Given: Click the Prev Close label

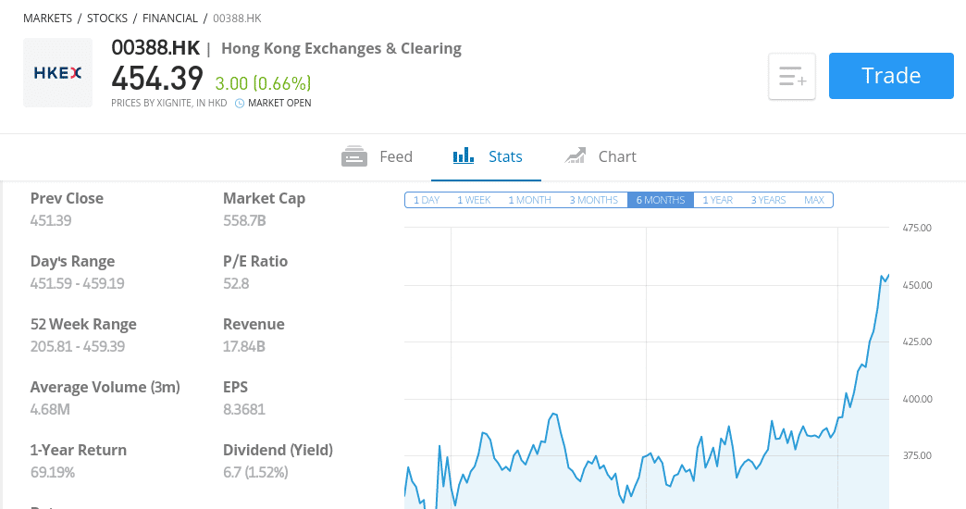Looking at the screenshot, I should click(67, 198).
